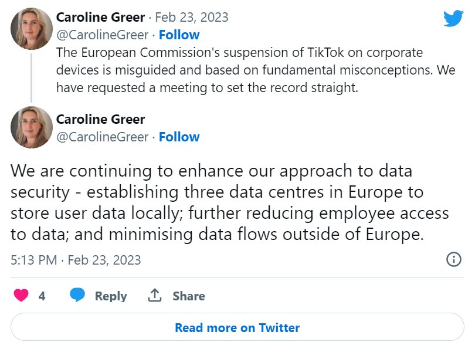
Task: Click the like count 4
Action: click(42, 296)
